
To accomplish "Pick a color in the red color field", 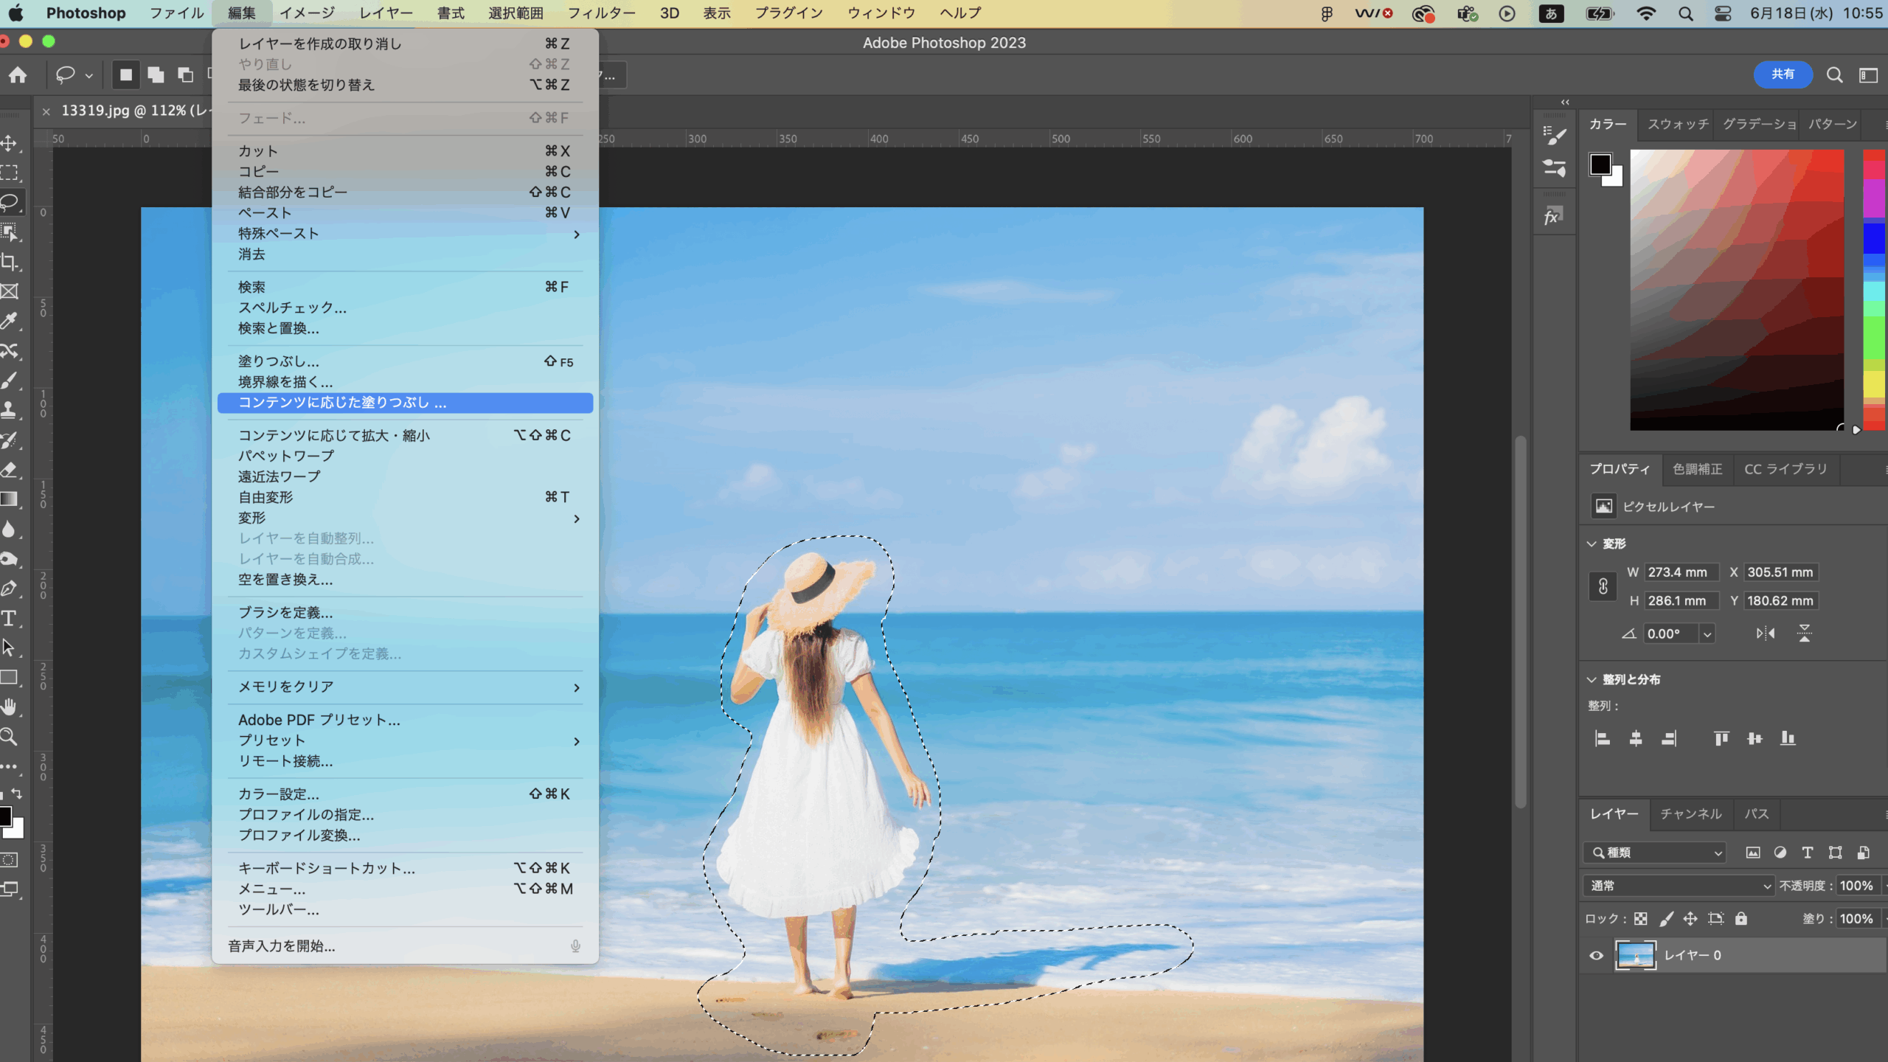I will (1737, 290).
